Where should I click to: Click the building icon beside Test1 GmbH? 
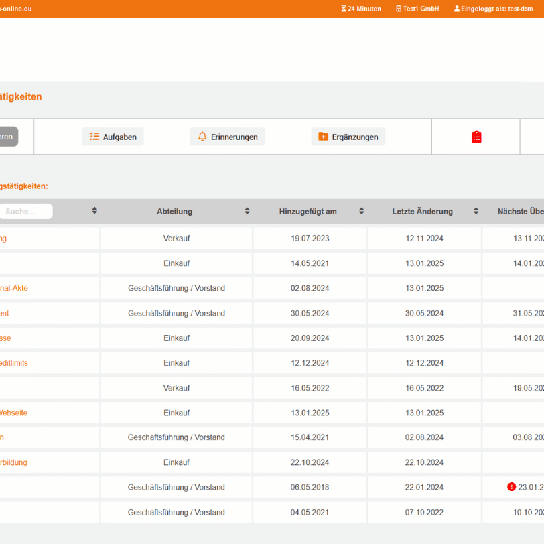pos(399,9)
